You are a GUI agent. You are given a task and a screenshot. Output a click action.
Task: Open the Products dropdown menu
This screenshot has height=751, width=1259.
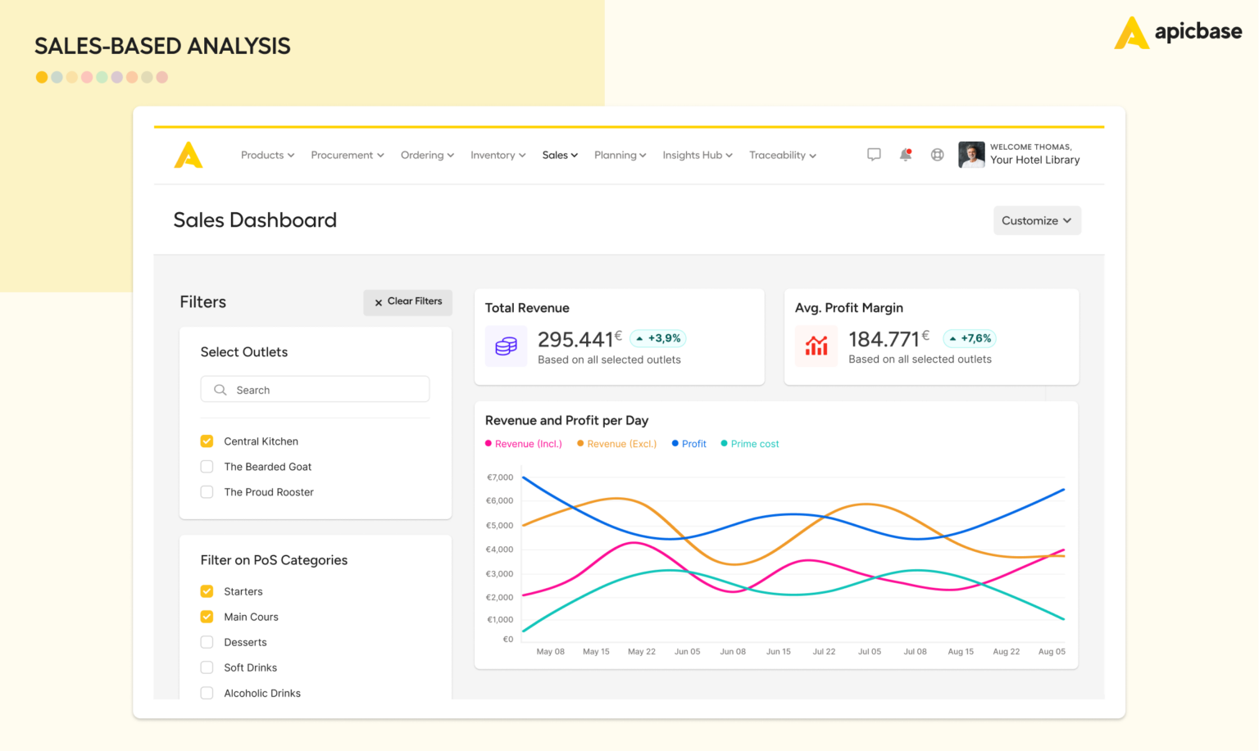point(267,155)
